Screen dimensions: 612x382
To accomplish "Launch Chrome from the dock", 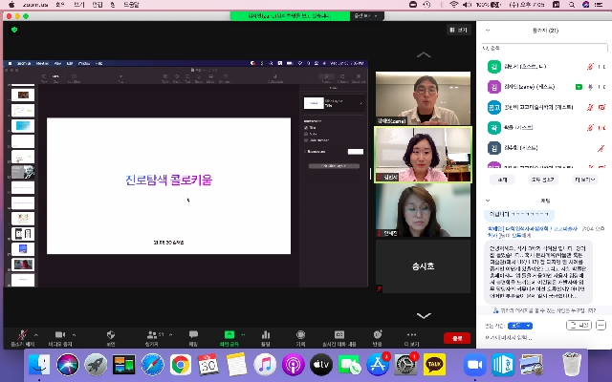I will coord(181,364).
